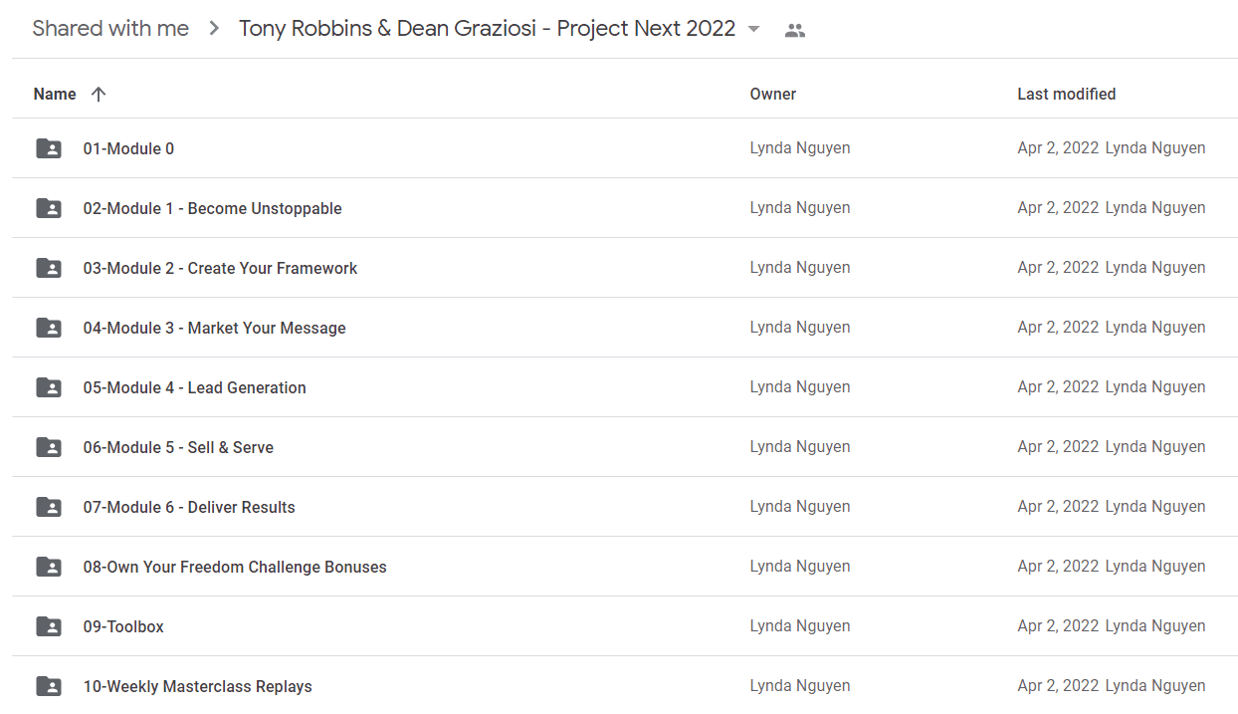The height and width of the screenshot is (714, 1238).
Task: Select 05-Module 4 - Lead Generation
Action: coord(194,387)
